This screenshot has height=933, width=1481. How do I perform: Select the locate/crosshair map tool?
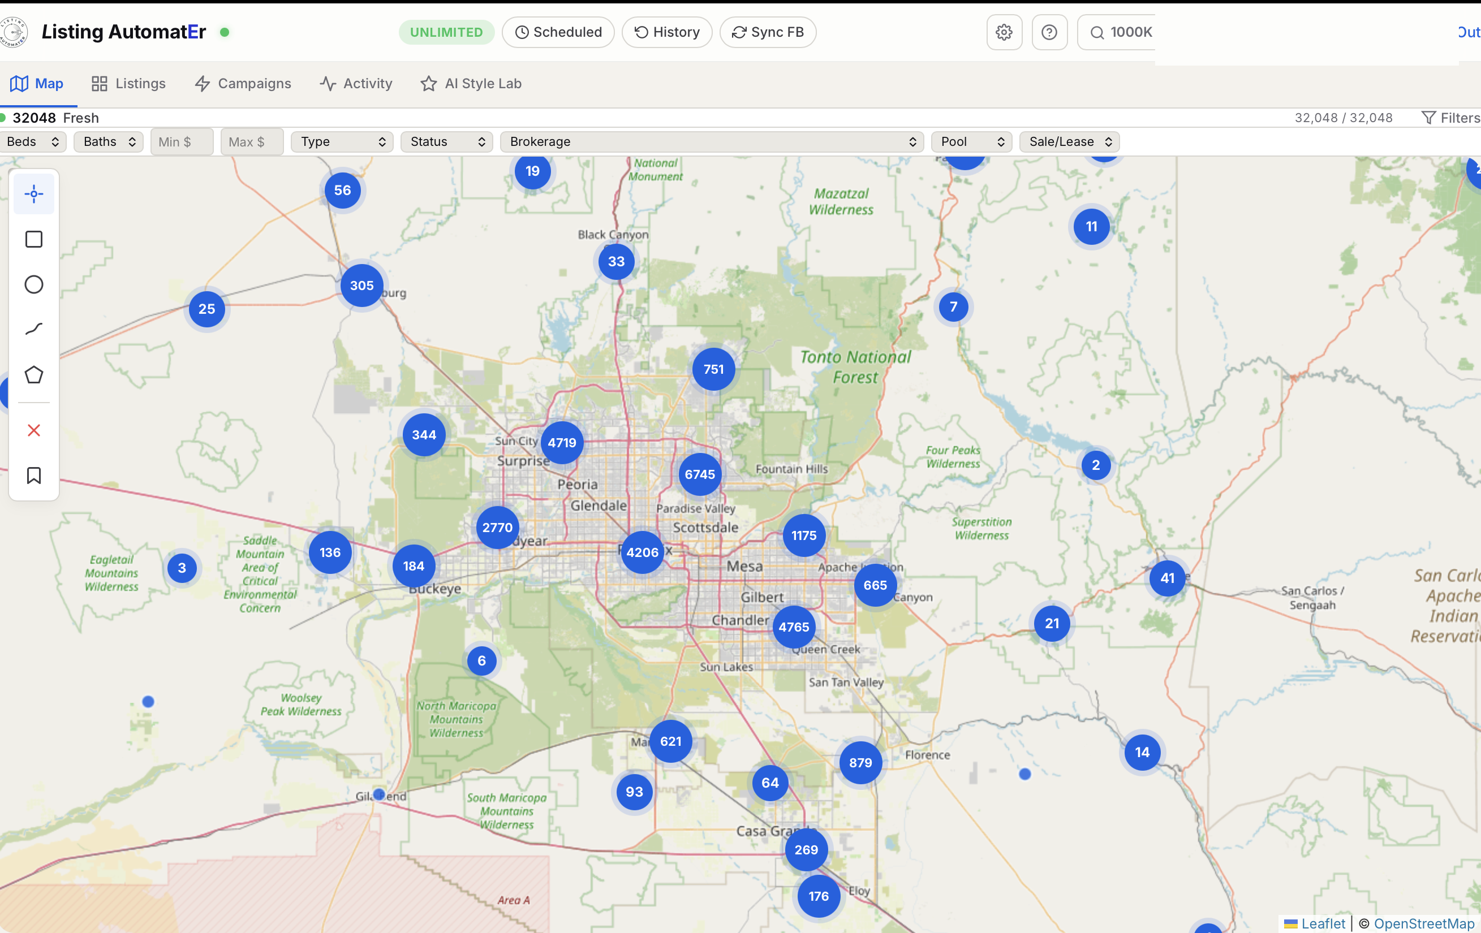[x=34, y=194]
